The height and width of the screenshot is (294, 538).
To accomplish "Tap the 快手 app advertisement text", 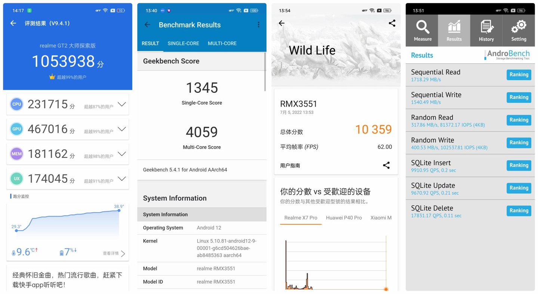I will (68, 280).
